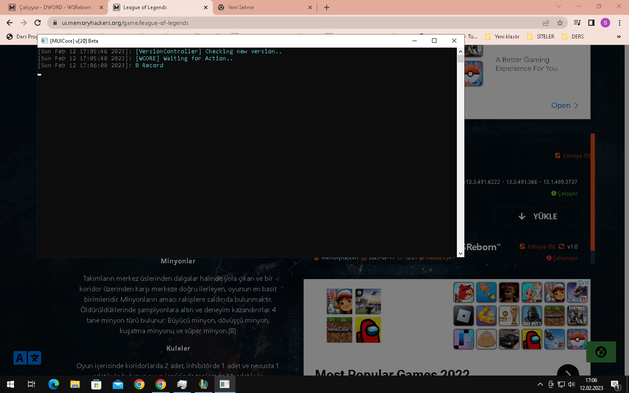The image size is (629, 393).
Task: Show hidden system tray icons
Action: (x=540, y=384)
